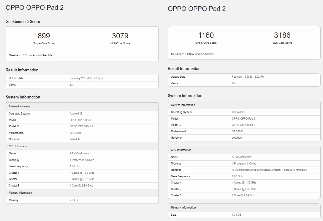The width and height of the screenshot is (323, 221).
Task: Select the Geekbench 6.0.0 panel's OPPO Pad 2 title
Action: (197, 9)
